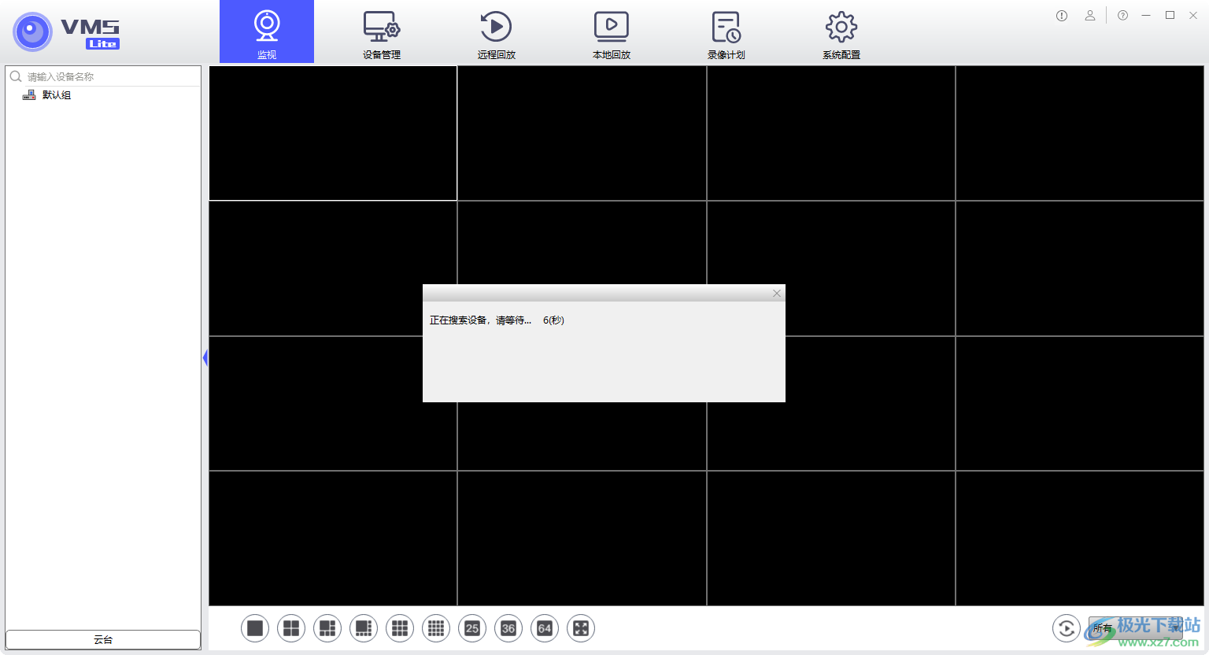This screenshot has width=1209, height=655.
Task: Close the device search dialog
Action: coord(777,294)
